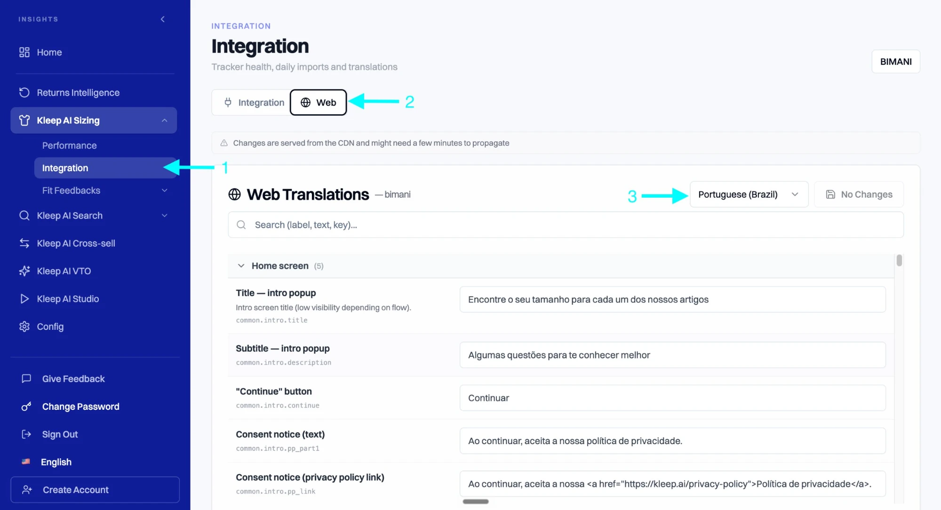Screen dimensions: 941x510
Task: Click the Create Account button
Action: pos(95,490)
